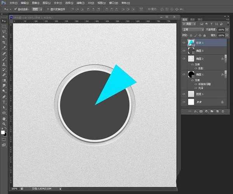This screenshot has height=194, width=233.
Task: Select the Move tool in the toolbox
Action: click(3, 20)
